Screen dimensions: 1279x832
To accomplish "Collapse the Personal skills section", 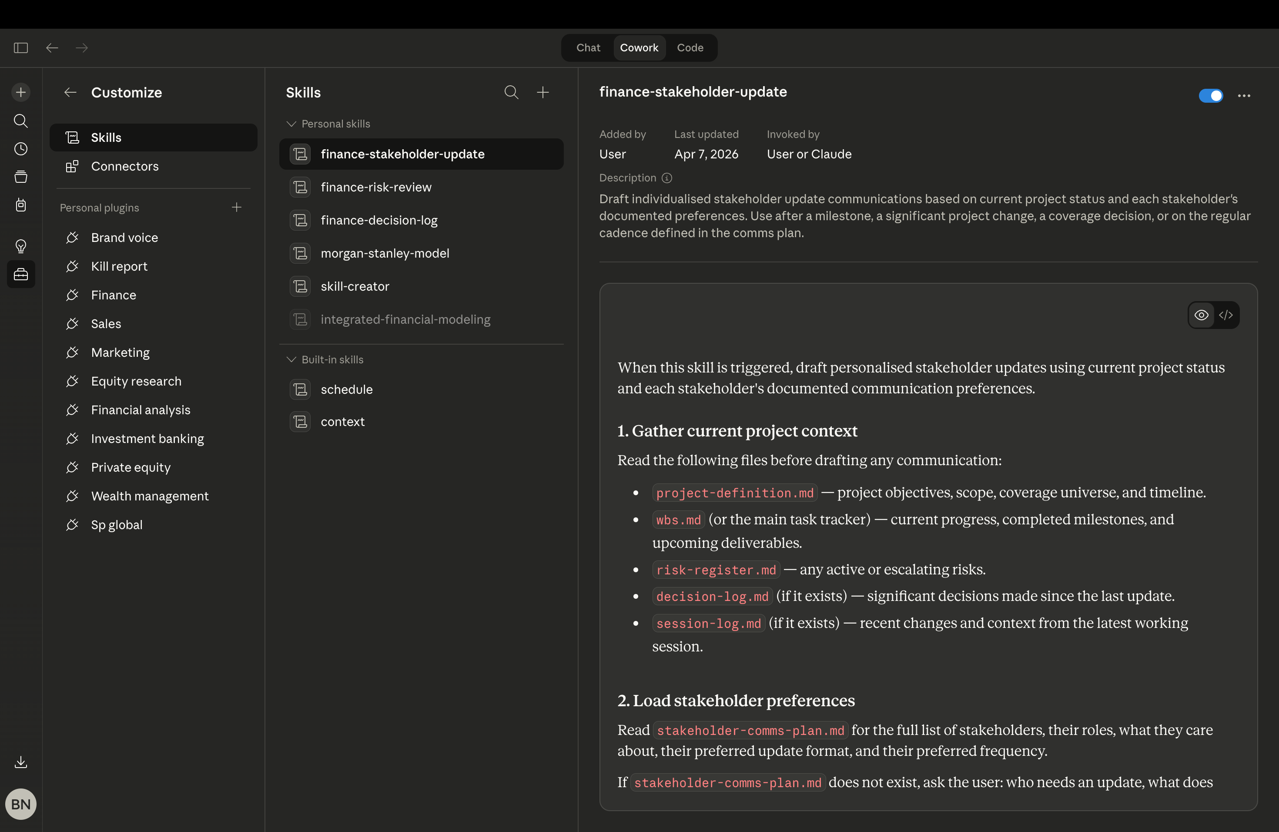I will [291, 124].
